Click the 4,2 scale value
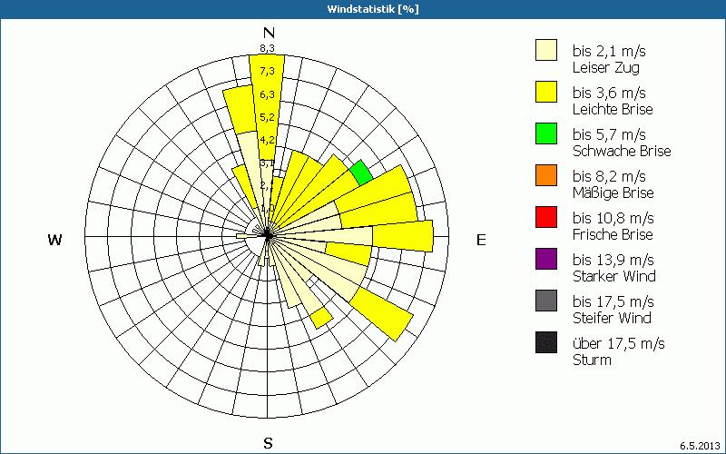Screen dimensions: 726x454 pyautogui.click(x=267, y=140)
